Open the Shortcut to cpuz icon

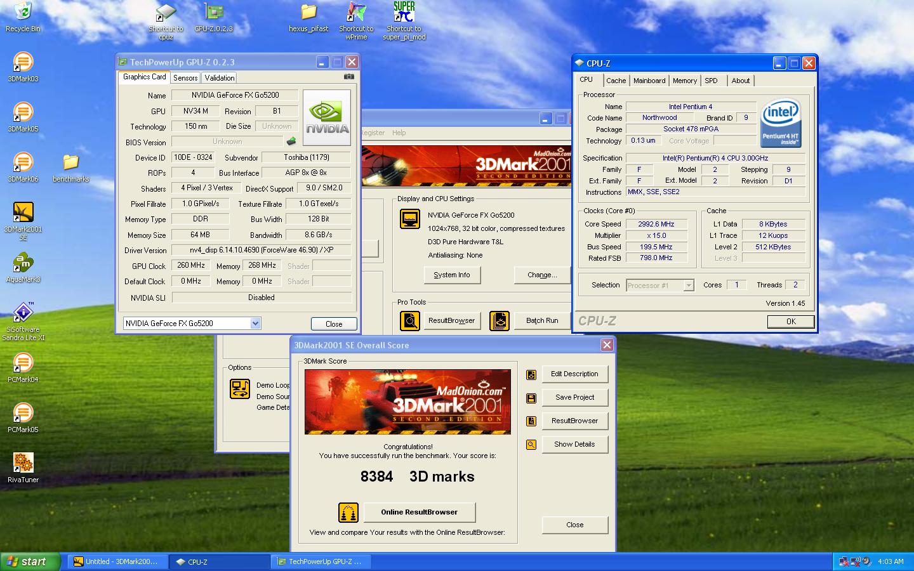point(166,21)
